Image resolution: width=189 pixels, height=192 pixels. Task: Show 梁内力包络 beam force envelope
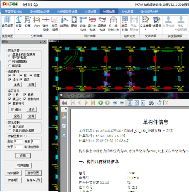tap(92, 24)
